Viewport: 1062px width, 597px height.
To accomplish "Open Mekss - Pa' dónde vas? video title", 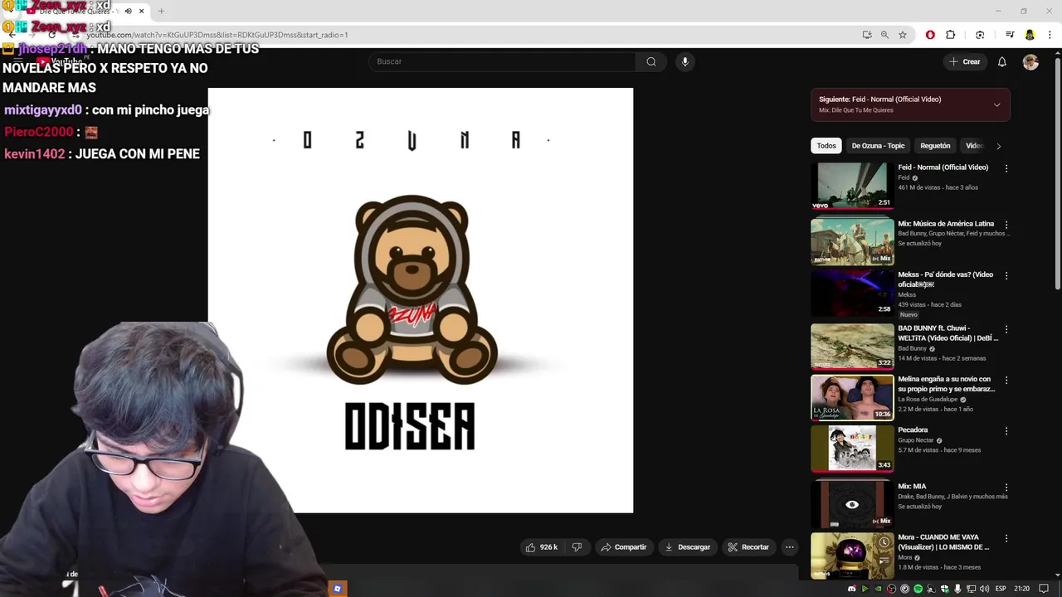I will click(945, 279).
